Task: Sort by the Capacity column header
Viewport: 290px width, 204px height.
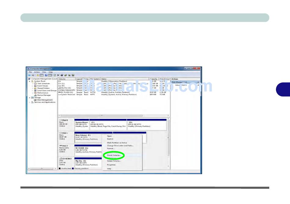Action: [154, 79]
